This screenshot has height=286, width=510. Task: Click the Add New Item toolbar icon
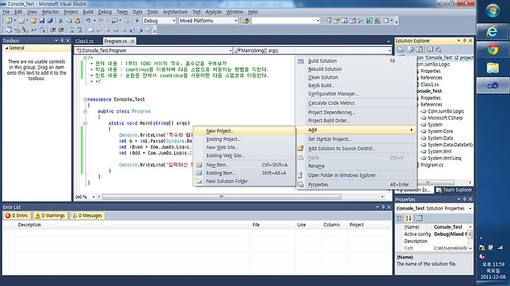click(x=21, y=21)
